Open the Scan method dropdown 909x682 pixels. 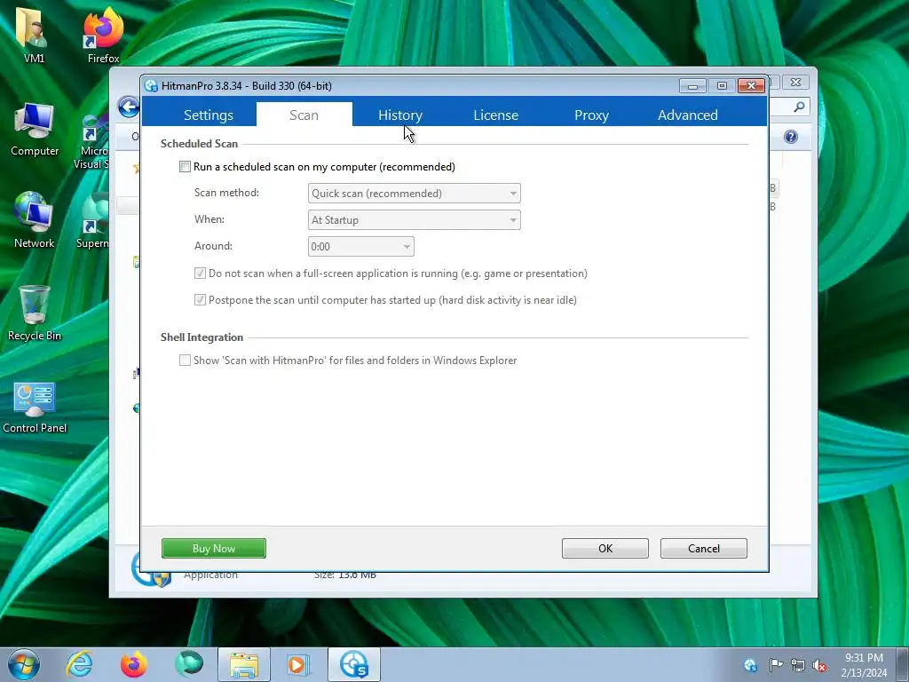tap(414, 193)
